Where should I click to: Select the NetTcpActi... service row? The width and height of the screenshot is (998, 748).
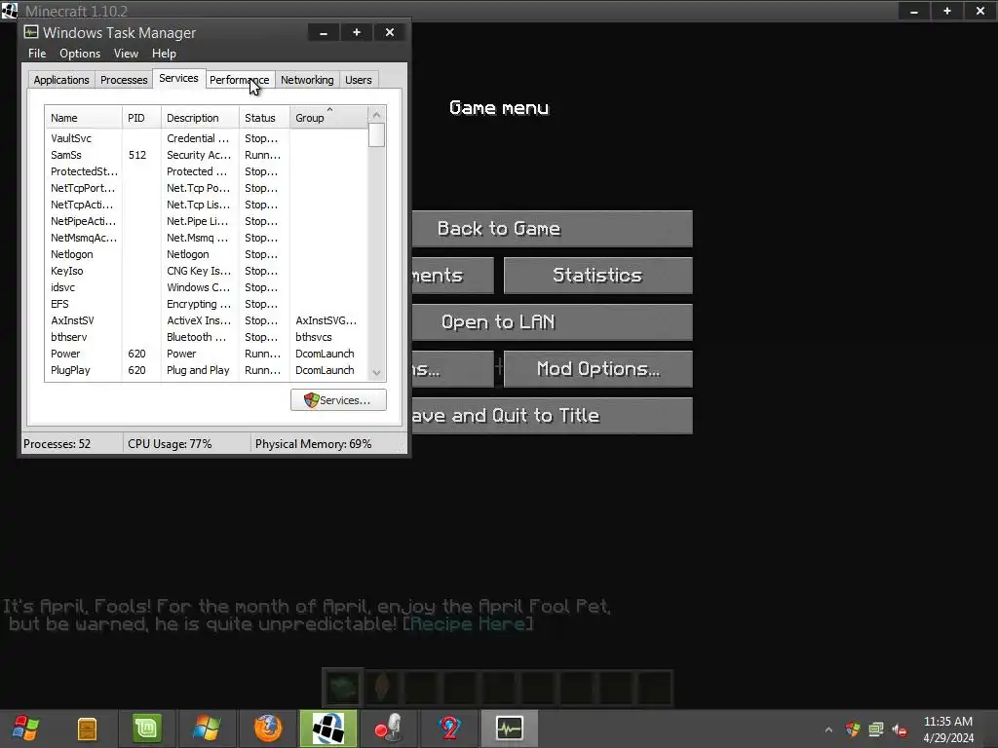(207, 205)
